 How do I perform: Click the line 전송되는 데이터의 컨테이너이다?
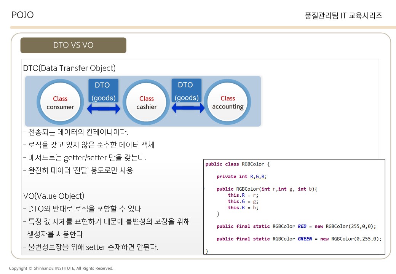tap(76, 132)
